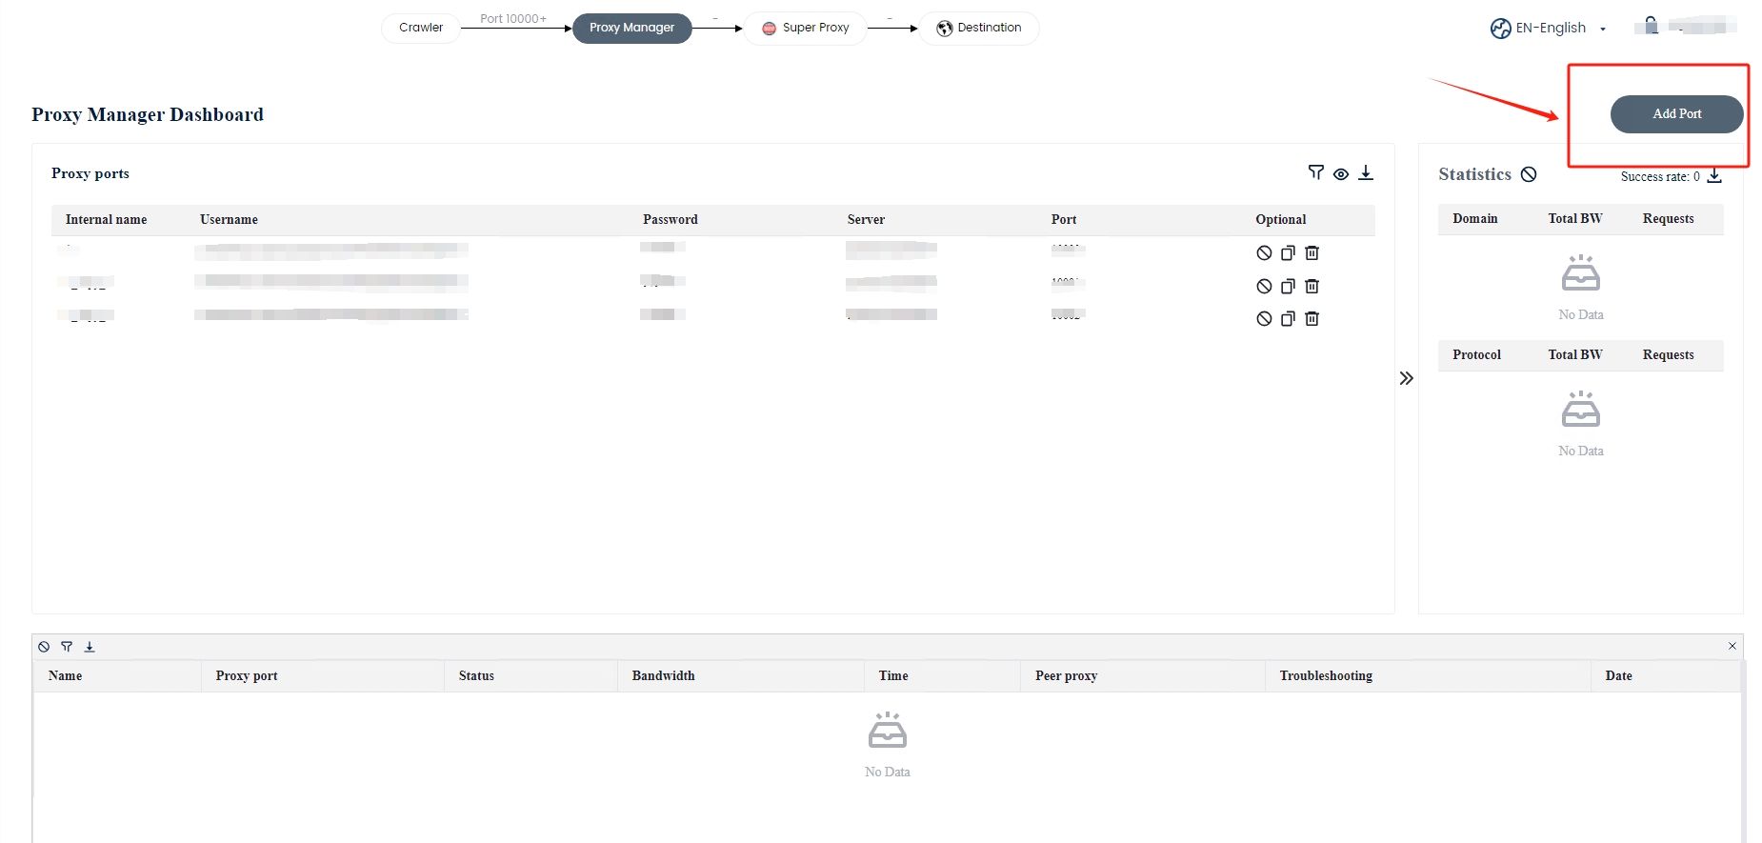Viewport: 1762px width, 843px height.
Task: Delete the first proxy port row
Action: point(1311,253)
